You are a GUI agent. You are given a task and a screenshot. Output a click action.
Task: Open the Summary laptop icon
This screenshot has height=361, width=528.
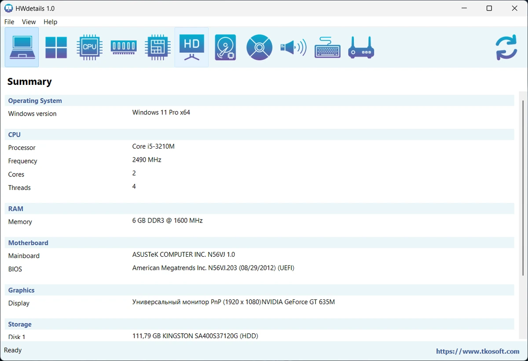[x=22, y=47]
